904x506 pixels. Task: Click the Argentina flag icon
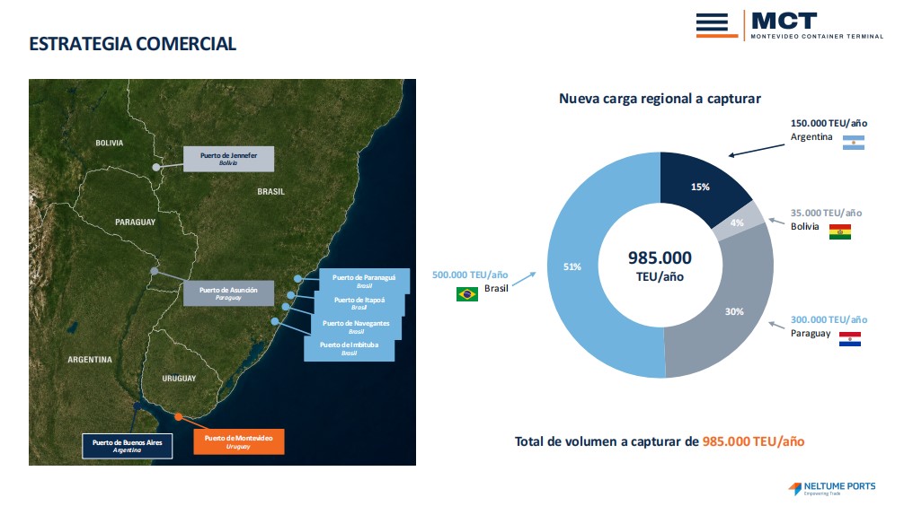pos(854,143)
